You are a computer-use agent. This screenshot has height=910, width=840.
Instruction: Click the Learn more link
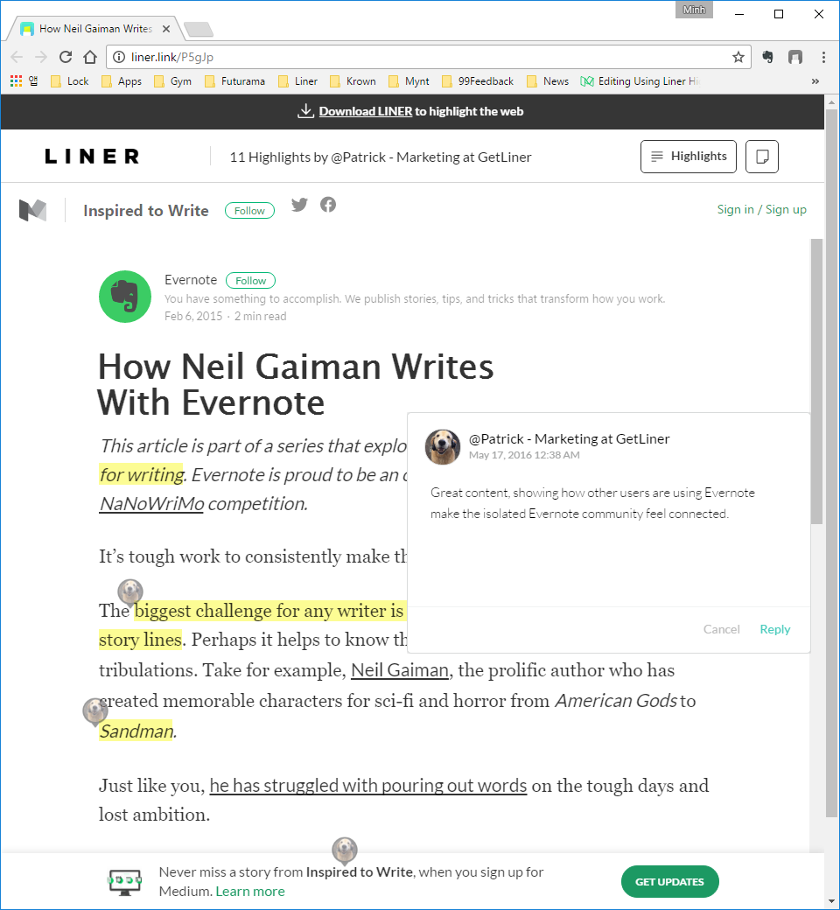click(250, 892)
